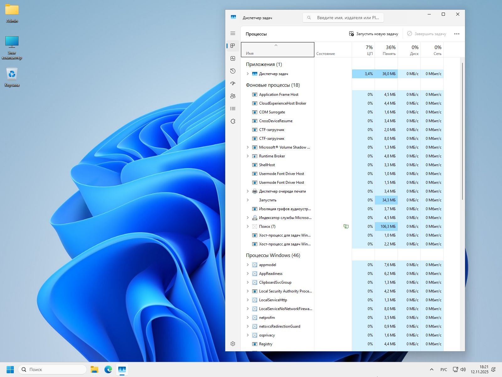Viewport: 502px width, 377px height.
Task: Expand the Runtime Broker process group
Action: click(248, 156)
